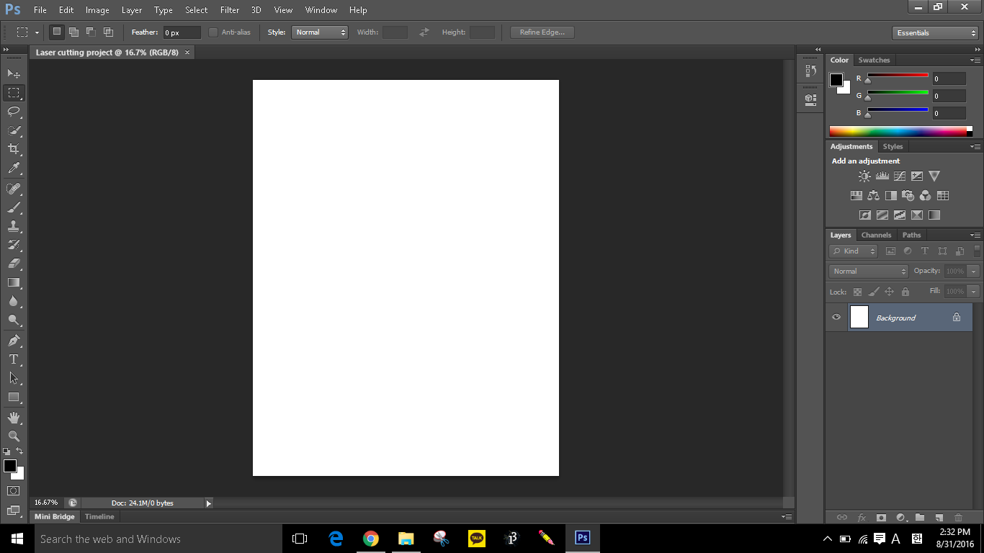Select the Eyedropper tool

tap(14, 168)
